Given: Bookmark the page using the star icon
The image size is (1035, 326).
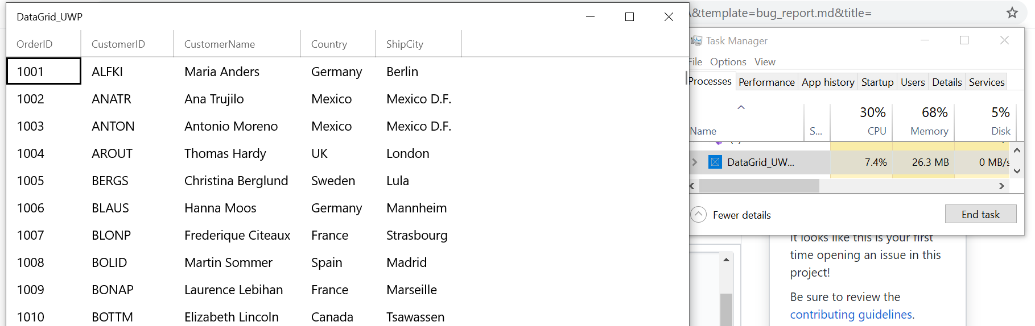Looking at the screenshot, I should pyautogui.click(x=1012, y=12).
